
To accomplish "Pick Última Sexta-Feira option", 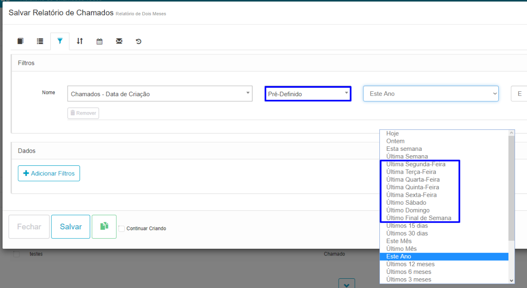I will click(411, 195).
